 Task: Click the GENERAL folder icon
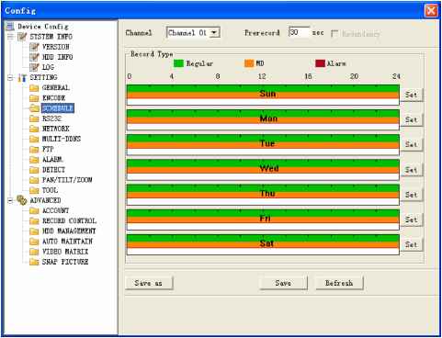point(34,88)
